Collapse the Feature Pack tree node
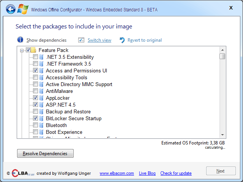This screenshot has height=182, width=243. point(22,50)
